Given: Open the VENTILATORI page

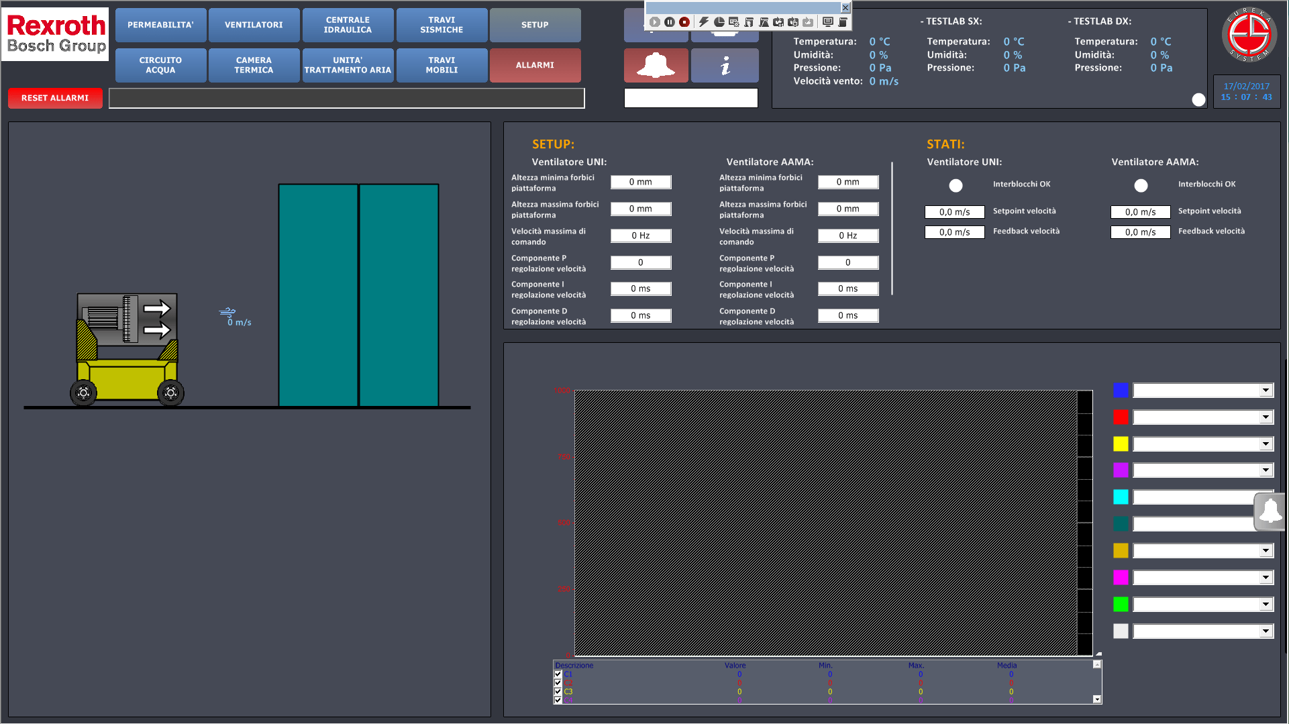Looking at the screenshot, I should pyautogui.click(x=254, y=25).
